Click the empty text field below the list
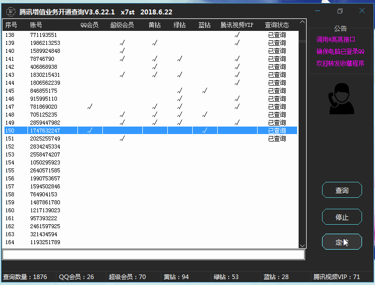This screenshot has width=375, height=285. tap(153, 255)
